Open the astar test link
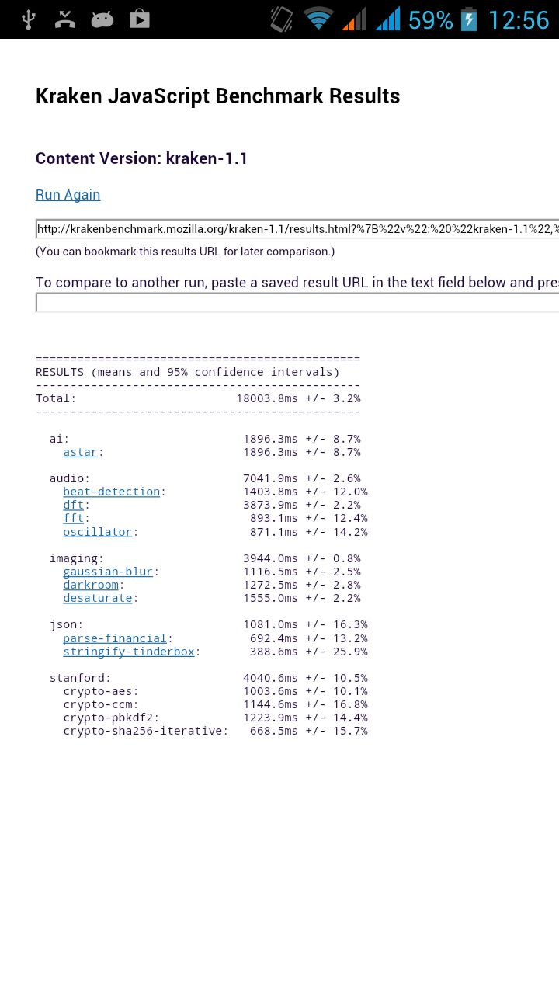 click(80, 452)
